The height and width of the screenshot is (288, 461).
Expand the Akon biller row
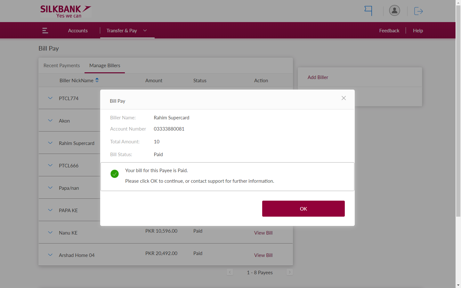pyautogui.click(x=50, y=121)
